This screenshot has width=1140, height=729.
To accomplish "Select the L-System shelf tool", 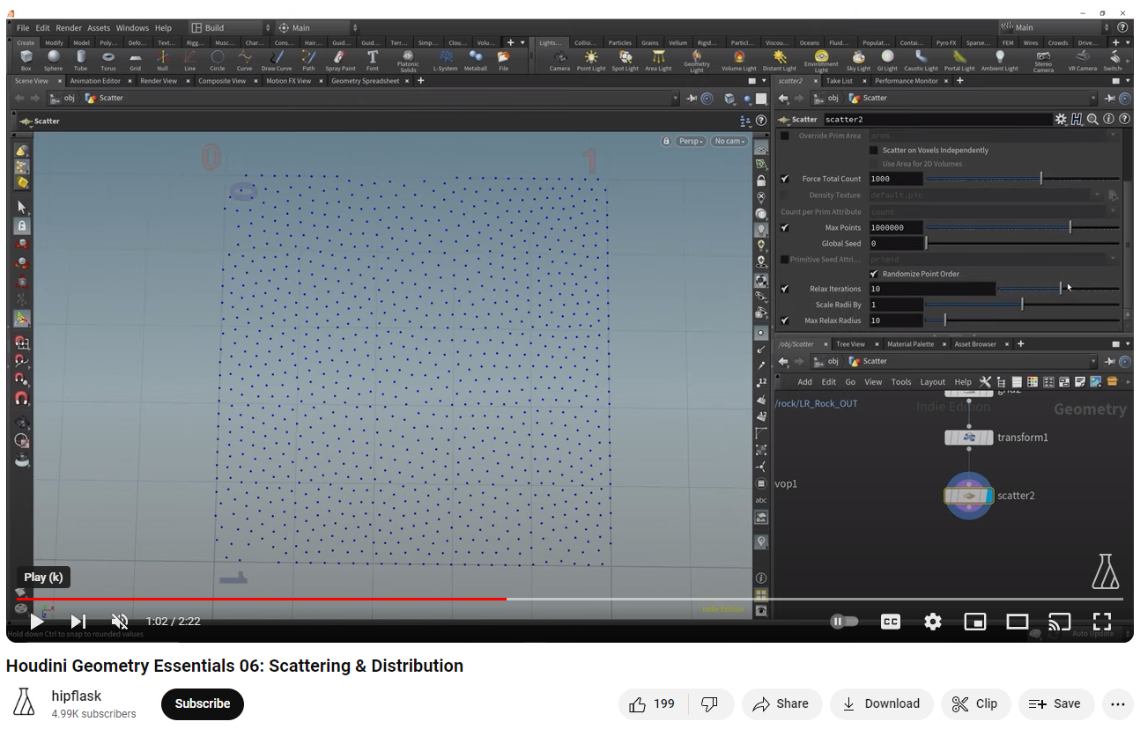I will 446,60.
